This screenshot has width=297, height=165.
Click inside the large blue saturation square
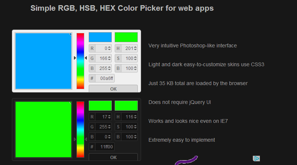tap(43, 61)
